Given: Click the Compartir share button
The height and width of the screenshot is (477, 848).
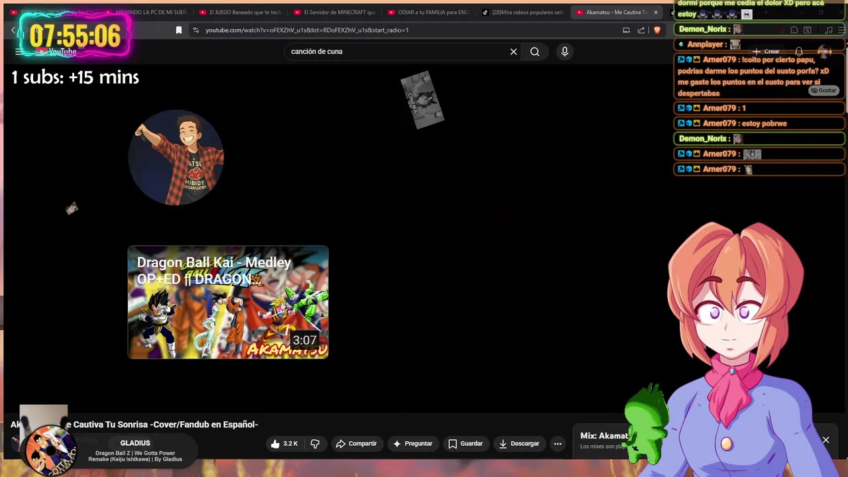Looking at the screenshot, I should (x=356, y=444).
